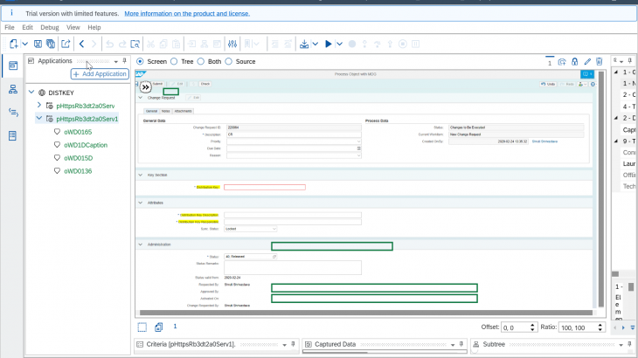Click the Offset stepper arrows

point(532,327)
